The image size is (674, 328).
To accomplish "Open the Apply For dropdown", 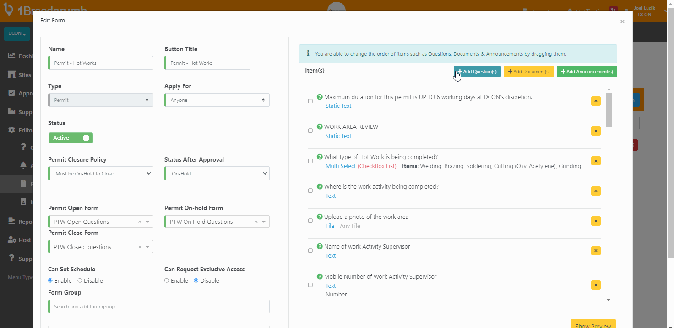I will [x=217, y=100].
